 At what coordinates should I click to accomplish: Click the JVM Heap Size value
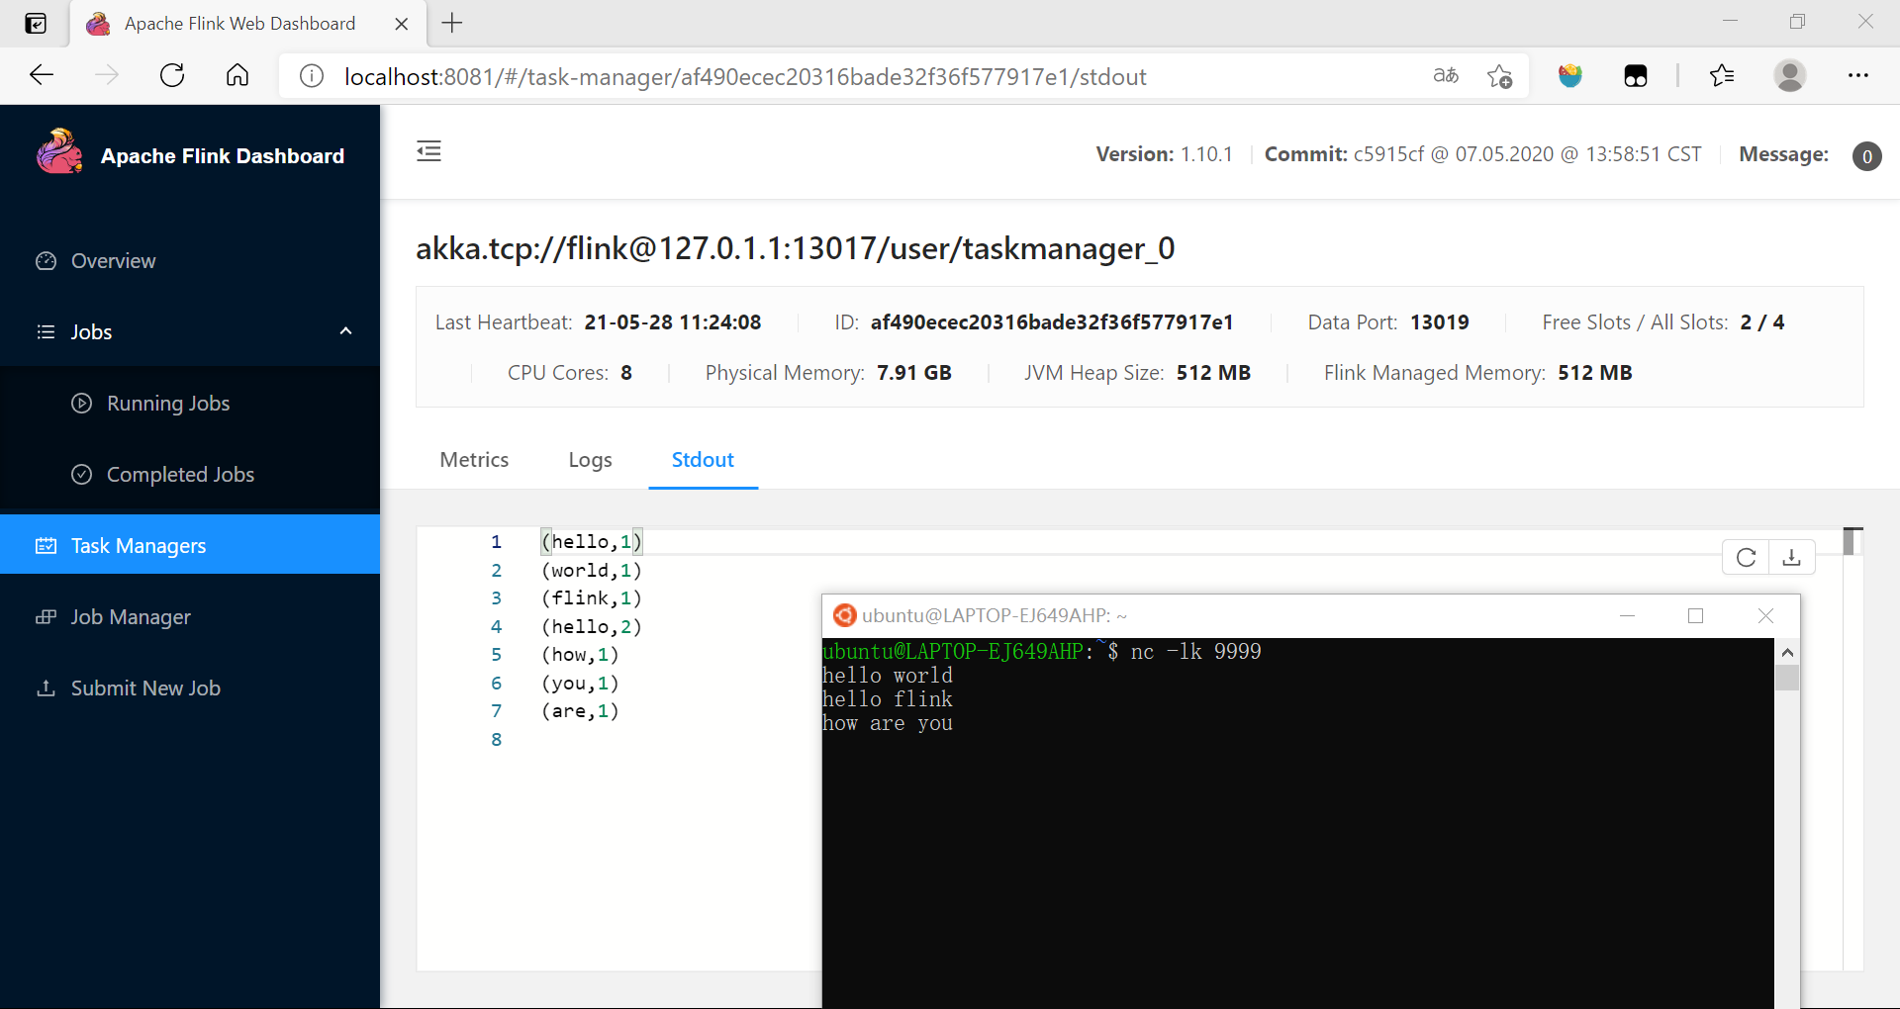point(1213,373)
